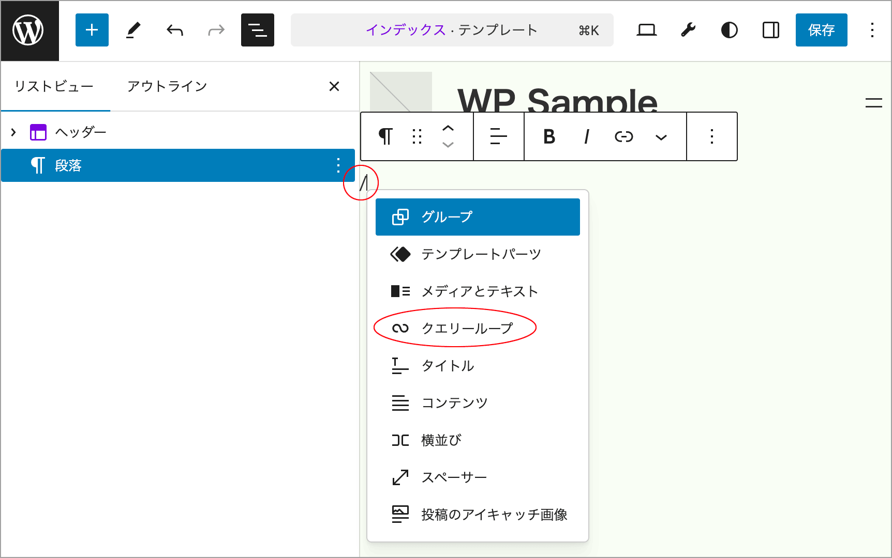Open the top-right options menu
The image size is (892, 558).
pos(872,30)
